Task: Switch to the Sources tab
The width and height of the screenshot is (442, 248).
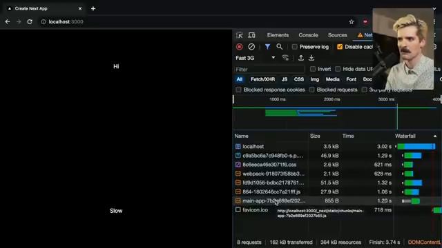Action: click(338, 35)
